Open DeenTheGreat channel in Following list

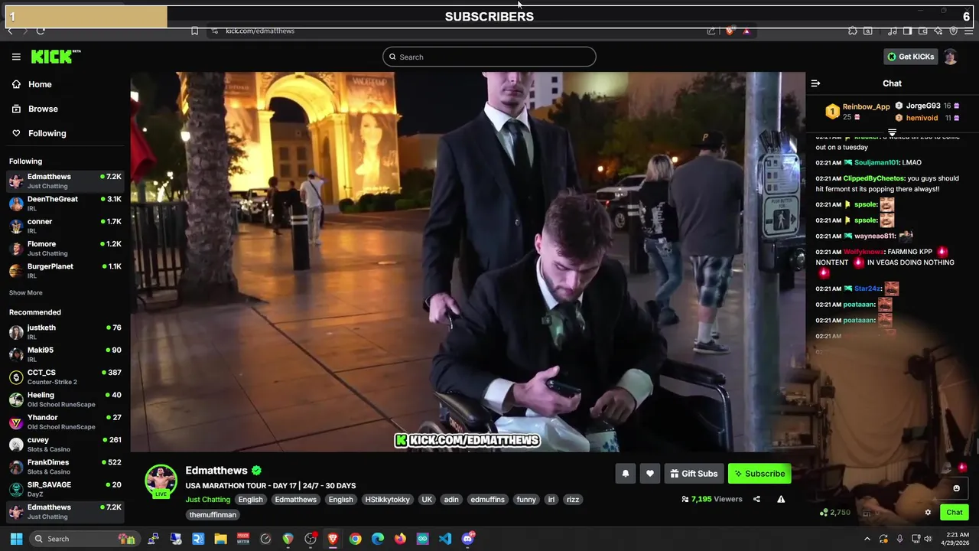tap(65, 204)
